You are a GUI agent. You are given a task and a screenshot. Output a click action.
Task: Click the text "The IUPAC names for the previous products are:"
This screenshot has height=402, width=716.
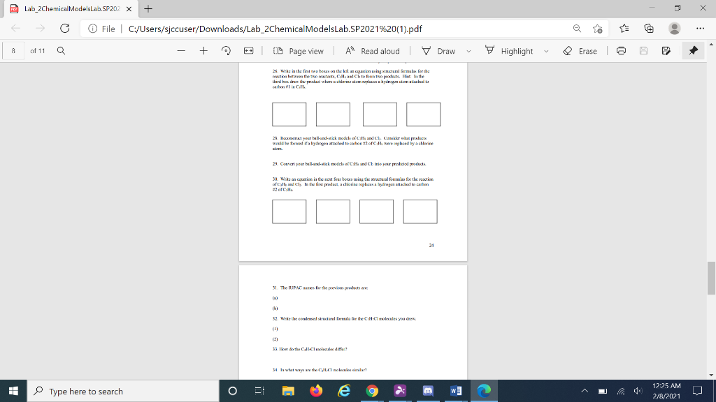click(x=324, y=288)
